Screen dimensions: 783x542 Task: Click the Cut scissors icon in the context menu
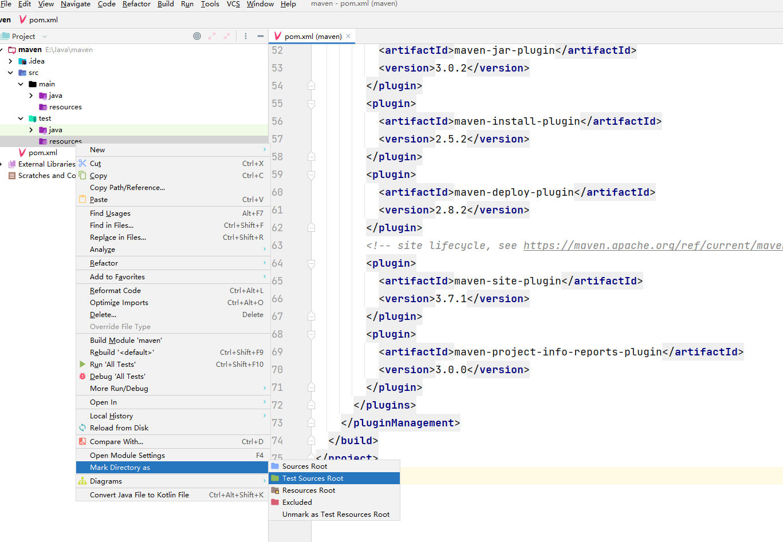82,163
